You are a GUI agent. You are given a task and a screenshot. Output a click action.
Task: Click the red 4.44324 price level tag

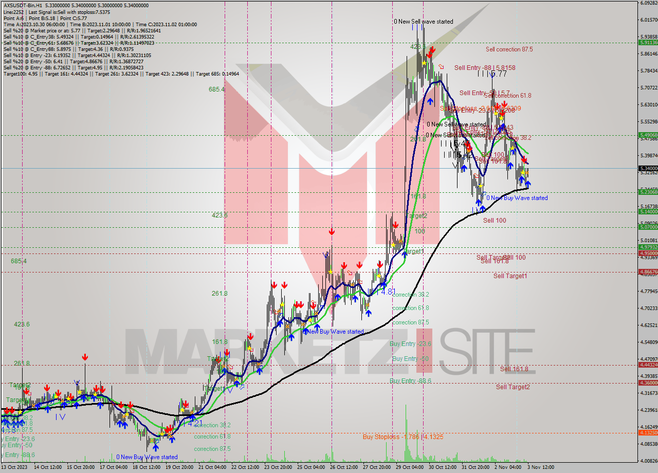click(648, 365)
